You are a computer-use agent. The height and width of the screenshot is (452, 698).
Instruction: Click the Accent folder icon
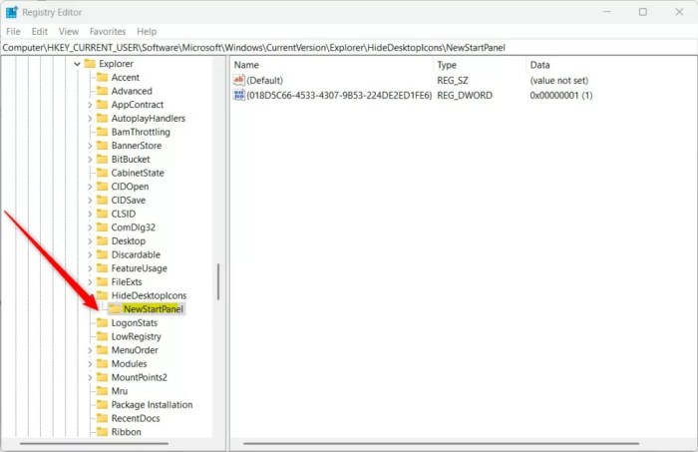coord(103,78)
